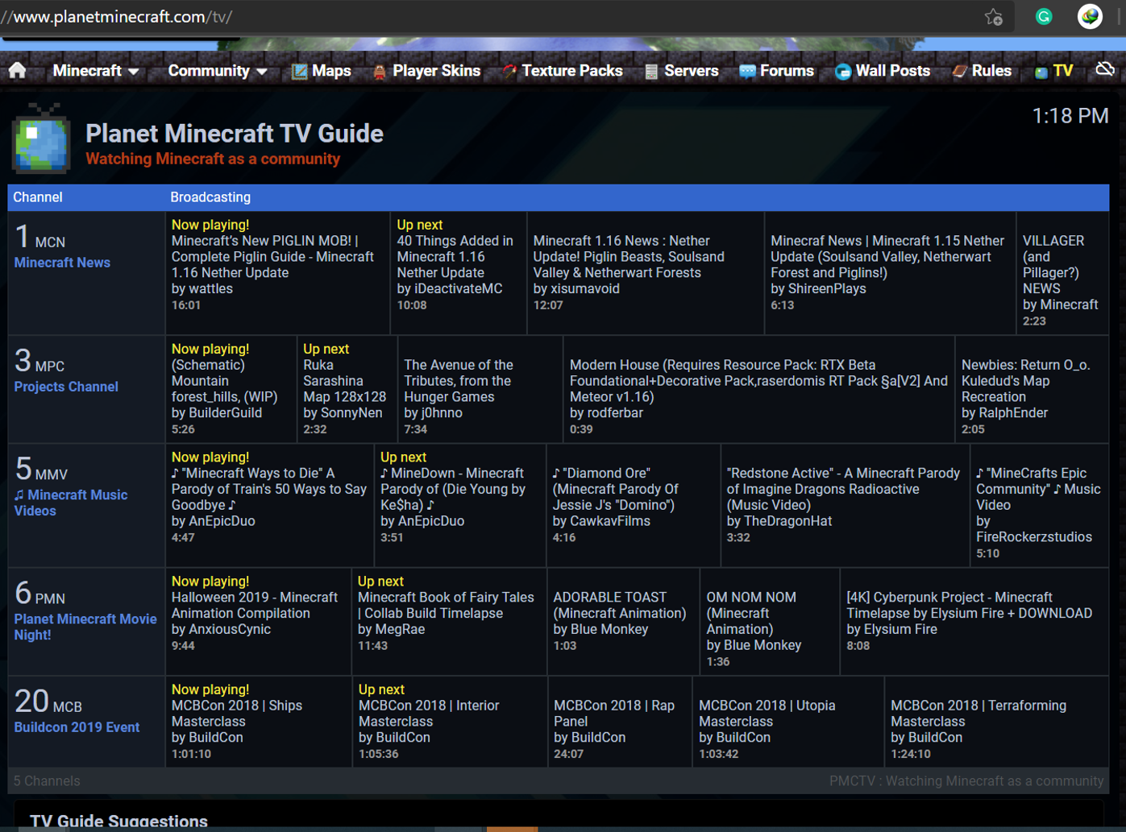Open the green Grammarly extension icon
The image size is (1126, 832).
click(1044, 17)
